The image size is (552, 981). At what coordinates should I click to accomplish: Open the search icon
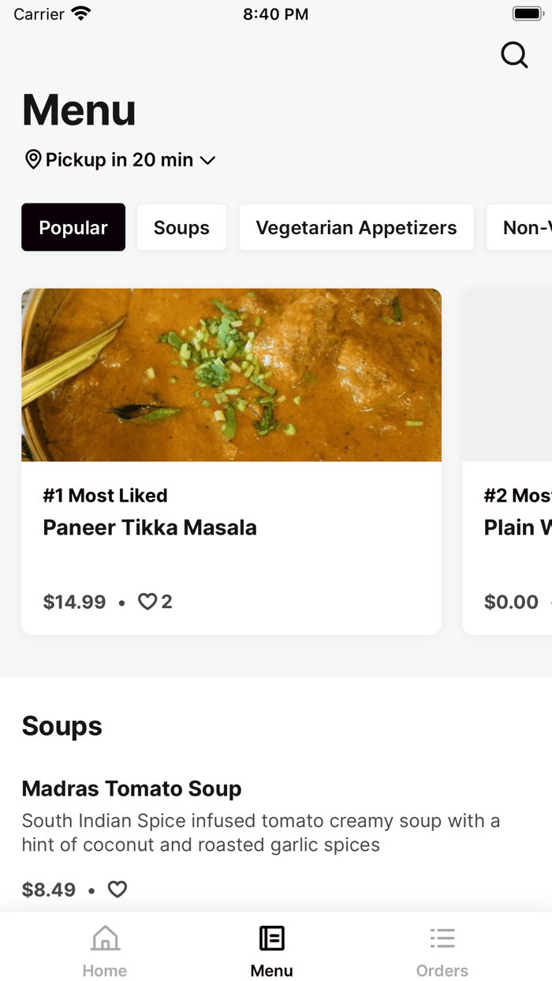click(x=514, y=55)
